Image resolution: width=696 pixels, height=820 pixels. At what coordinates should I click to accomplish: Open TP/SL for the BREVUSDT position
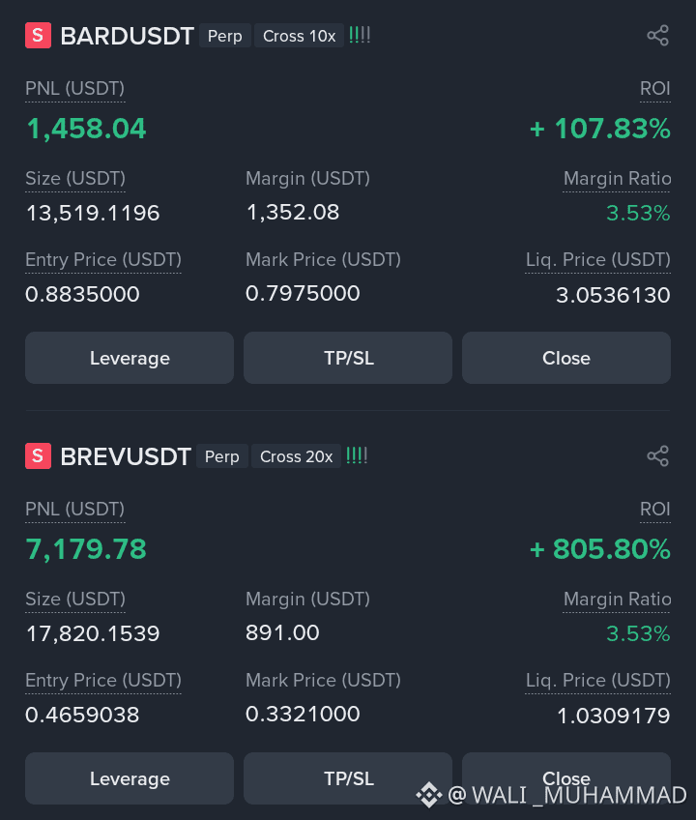348,778
